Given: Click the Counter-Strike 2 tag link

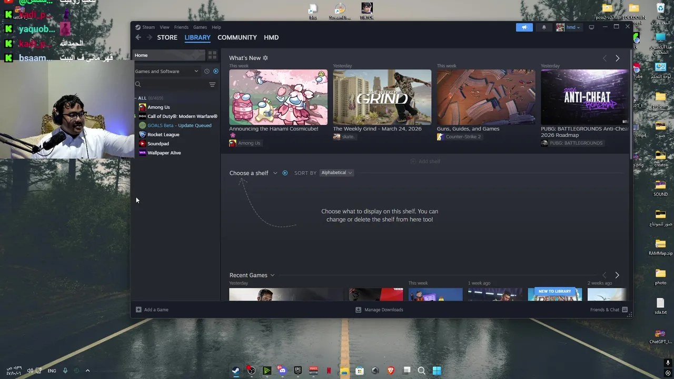Looking at the screenshot, I should coord(459,137).
